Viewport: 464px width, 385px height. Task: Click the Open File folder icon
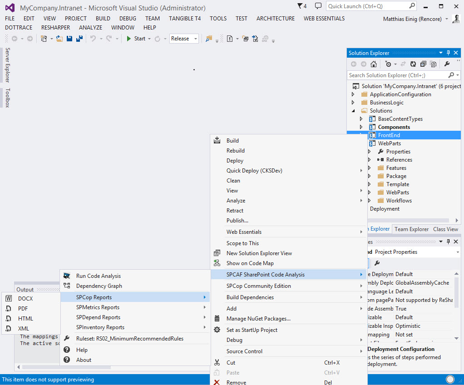[59, 39]
